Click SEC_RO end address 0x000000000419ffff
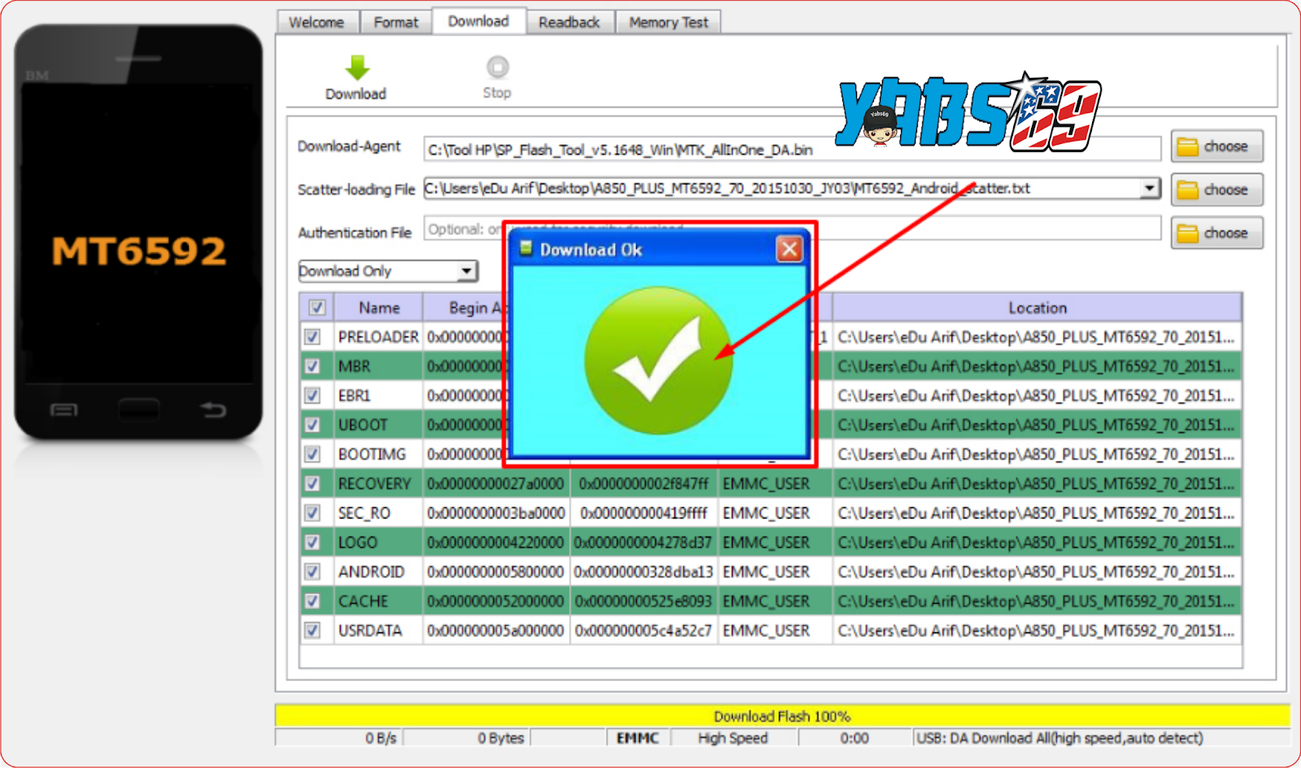 click(644, 513)
